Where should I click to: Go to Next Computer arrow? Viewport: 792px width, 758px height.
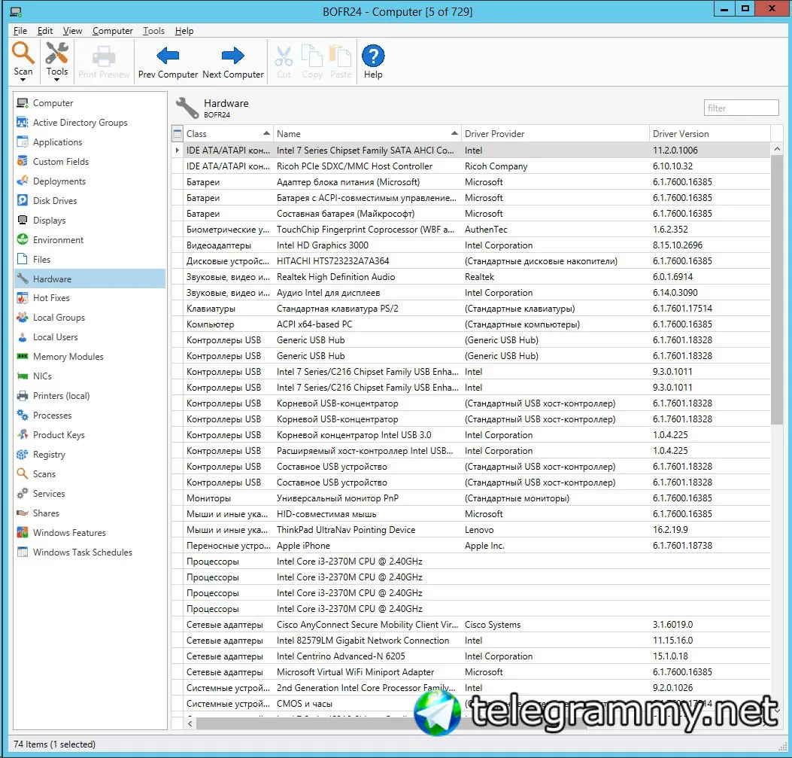tap(233, 56)
